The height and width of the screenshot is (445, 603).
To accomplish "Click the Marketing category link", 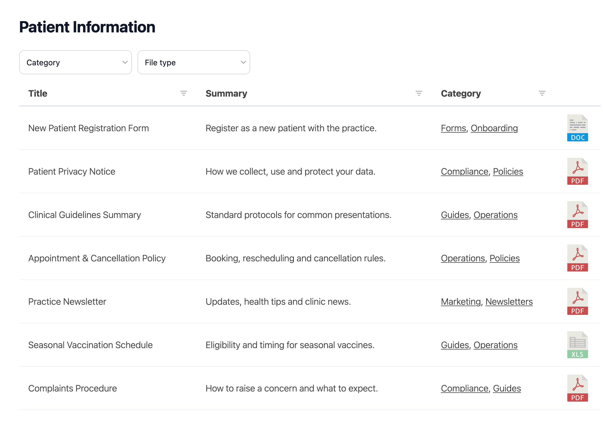I will [x=461, y=302].
